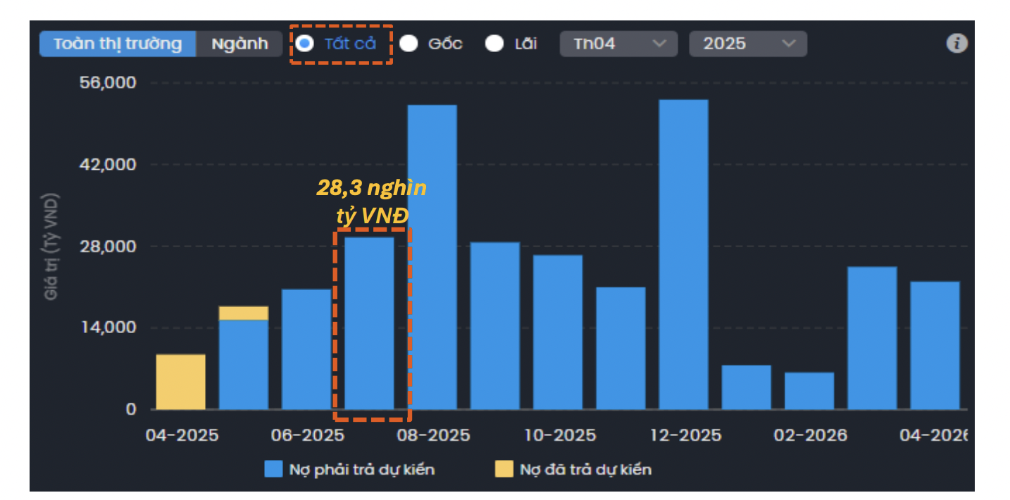Click the 56,000 axis value label
Viewport: 1010px width, 500px height.
(x=106, y=82)
